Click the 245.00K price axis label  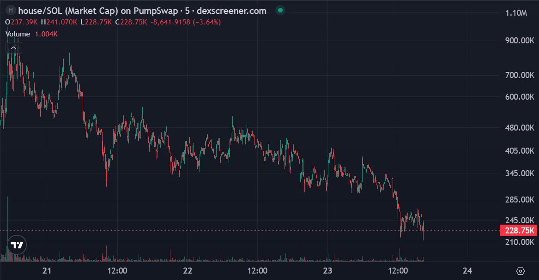[x=520, y=220]
